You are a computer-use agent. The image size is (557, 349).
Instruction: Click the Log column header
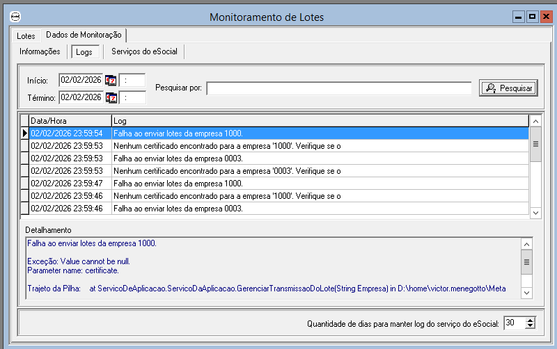[x=320, y=121]
